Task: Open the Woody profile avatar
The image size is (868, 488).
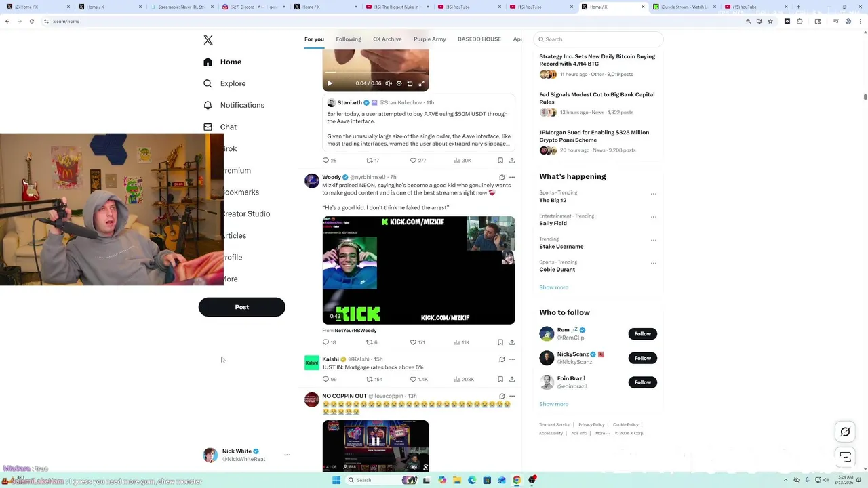Action: 312,180
